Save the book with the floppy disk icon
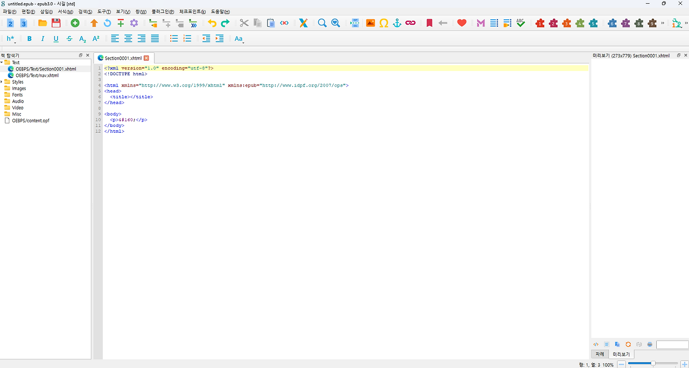This screenshot has height=368, width=689. pos(56,23)
